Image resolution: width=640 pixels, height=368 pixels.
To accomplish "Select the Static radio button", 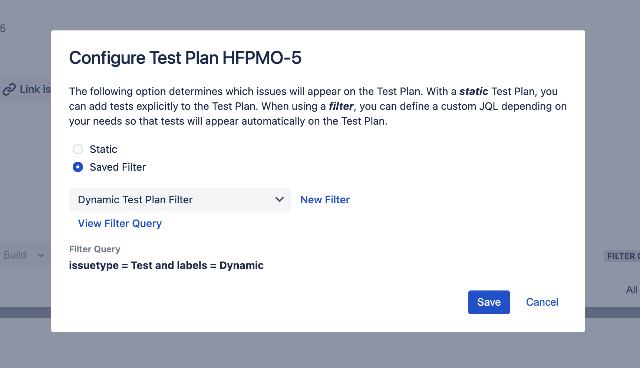I will 78,149.
